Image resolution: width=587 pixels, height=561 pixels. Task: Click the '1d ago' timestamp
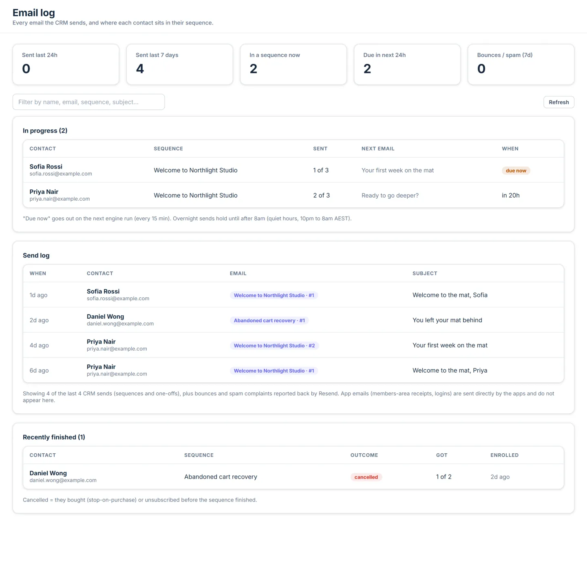[x=38, y=295]
